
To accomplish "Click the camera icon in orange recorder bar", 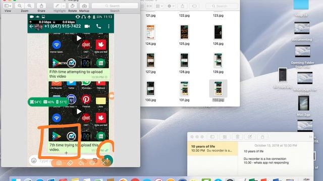I will click(x=59, y=163).
